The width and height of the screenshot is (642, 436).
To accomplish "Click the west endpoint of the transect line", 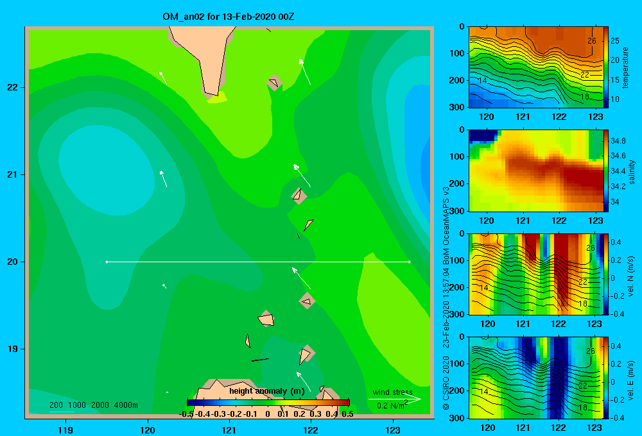I will 107,262.
